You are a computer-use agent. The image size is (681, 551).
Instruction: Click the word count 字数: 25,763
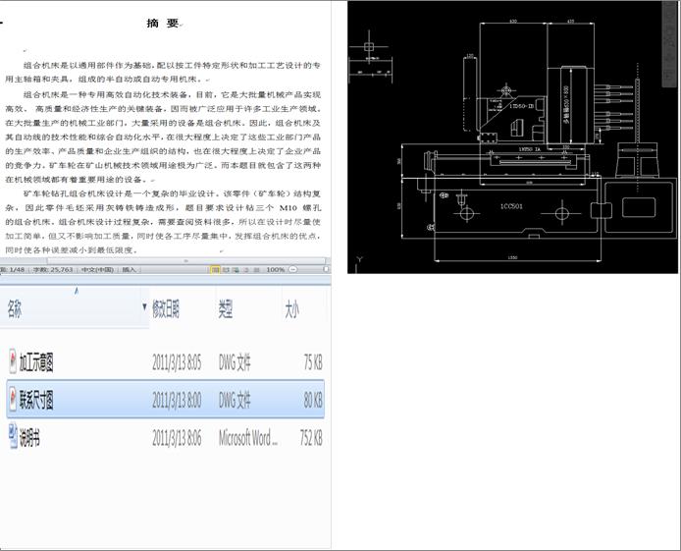53,270
